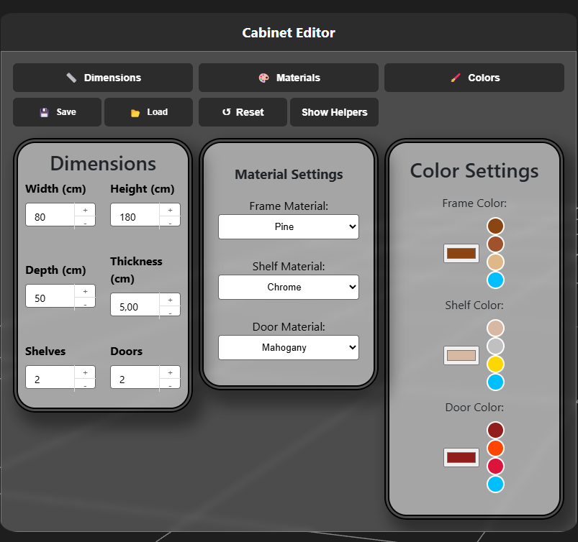Increase the Height value

[170, 210]
